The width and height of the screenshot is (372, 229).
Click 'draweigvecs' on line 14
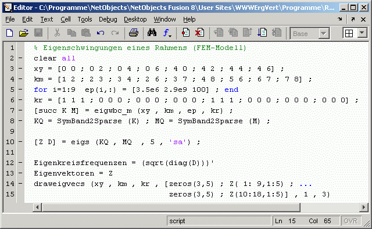point(59,184)
